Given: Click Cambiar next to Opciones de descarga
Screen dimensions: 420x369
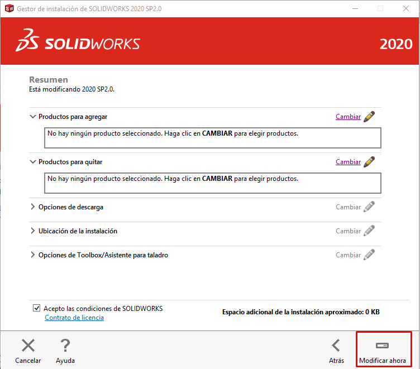Looking at the screenshot, I should coord(348,207).
